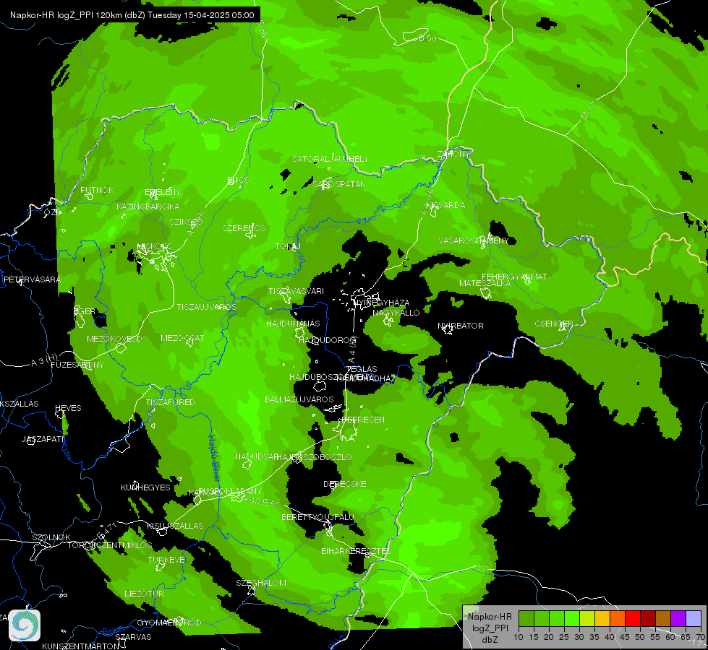Viewport: 708px width, 650px height.
Task: Click the DEBRECEN city label
Action: tap(363, 420)
